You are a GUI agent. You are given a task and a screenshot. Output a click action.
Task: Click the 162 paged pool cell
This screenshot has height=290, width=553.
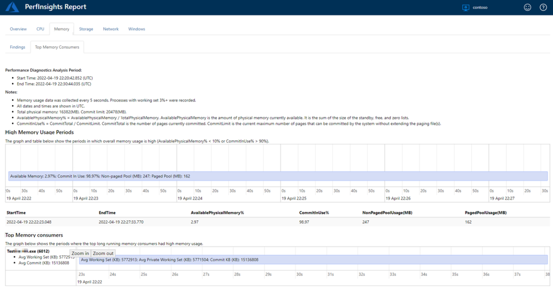click(468, 221)
